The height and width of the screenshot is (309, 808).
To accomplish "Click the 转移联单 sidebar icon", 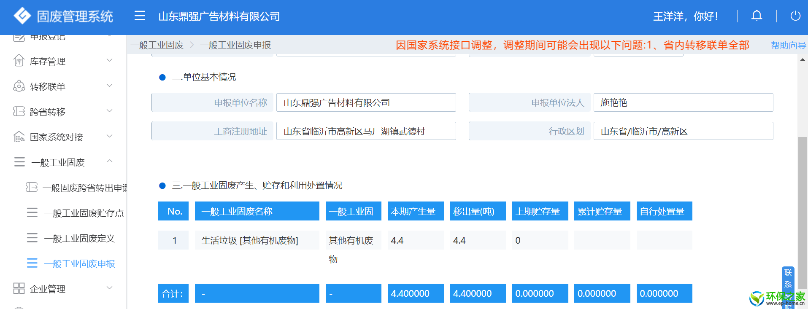I will click(x=19, y=86).
